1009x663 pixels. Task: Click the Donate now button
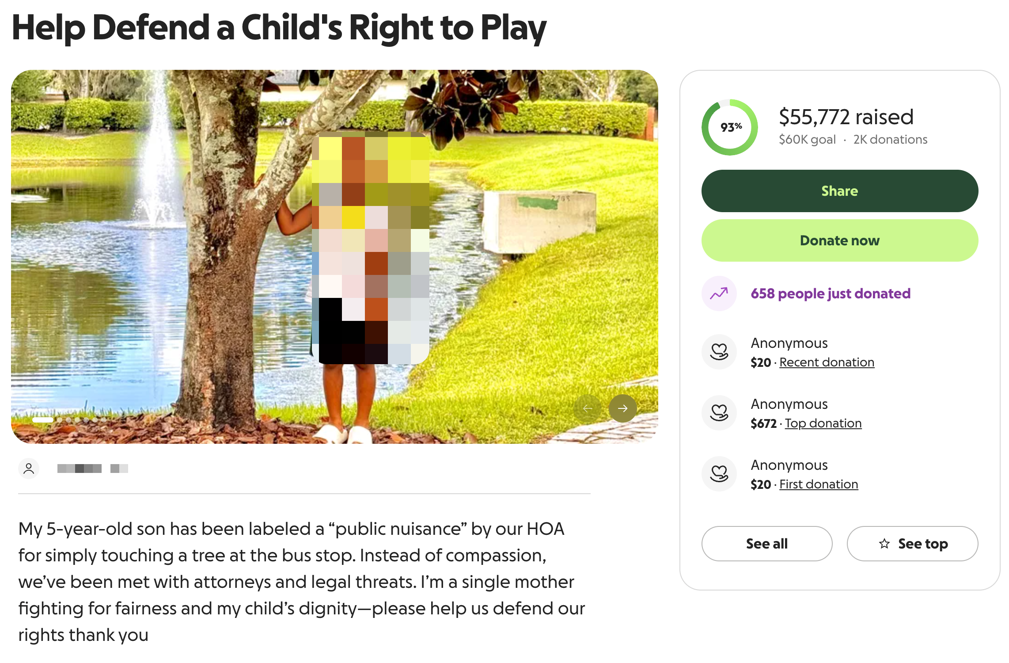839,240
